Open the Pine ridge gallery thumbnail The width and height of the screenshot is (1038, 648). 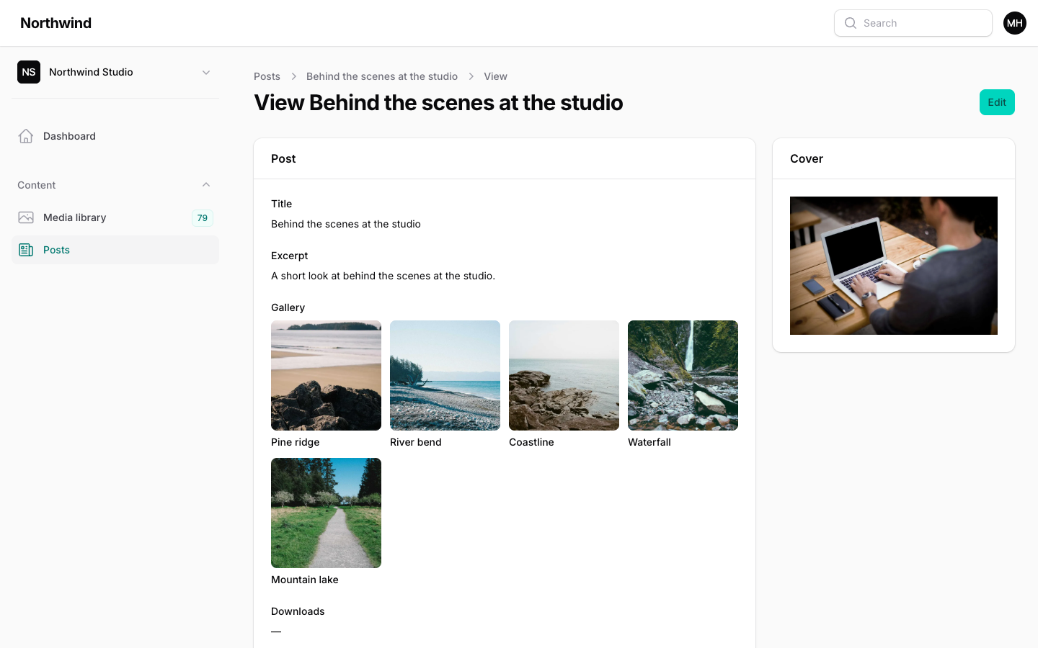326,375
